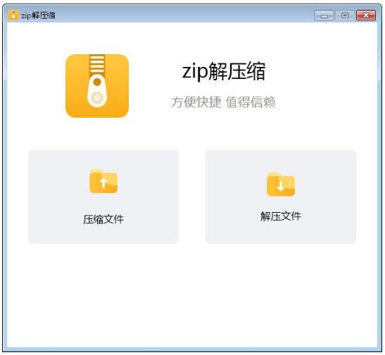The image size is (385, 355).
Task: Minimize the zip解压缩 window
Action: [324, 15]
